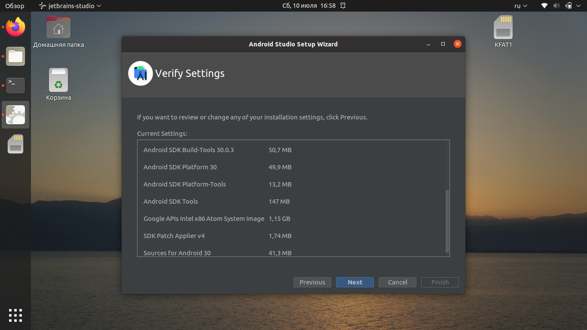Image resolution: width=587 pixels, height=330 pixels.
Task: Click the 13,2 MB size value
Action: pyautogui.click(x=280, y=184)
